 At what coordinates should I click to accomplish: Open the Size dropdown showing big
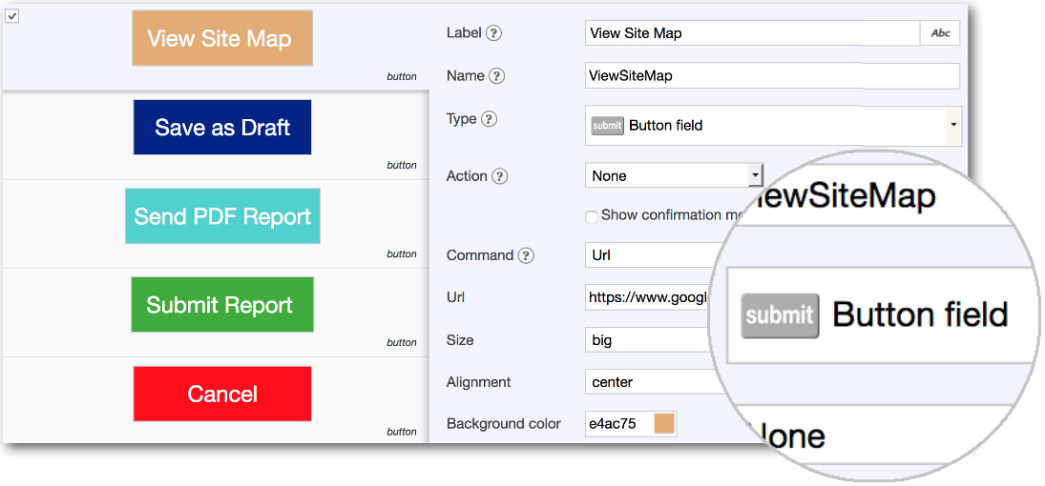649,340
